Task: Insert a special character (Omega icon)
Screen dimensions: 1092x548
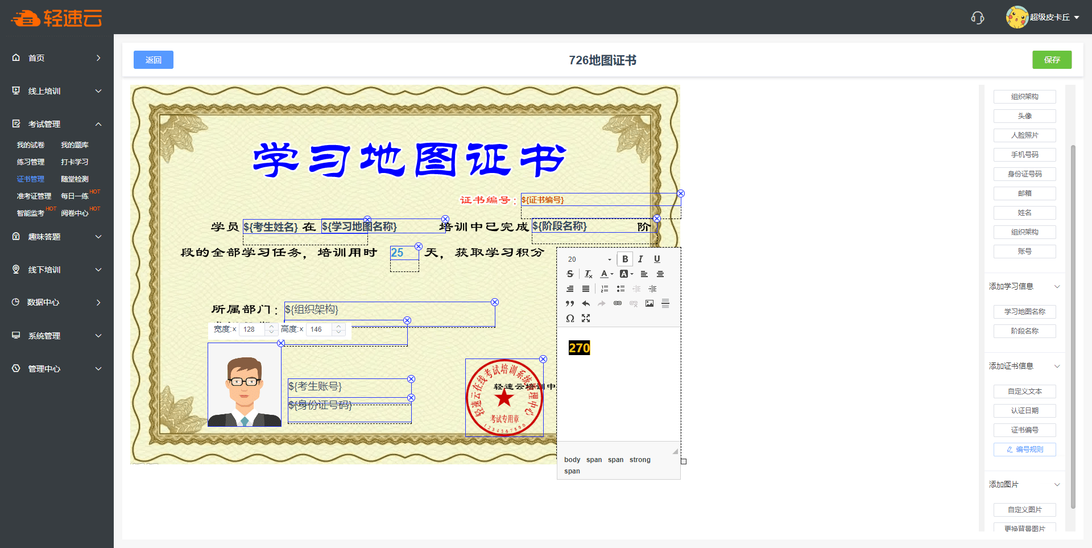Action: (x=570, y=318)
